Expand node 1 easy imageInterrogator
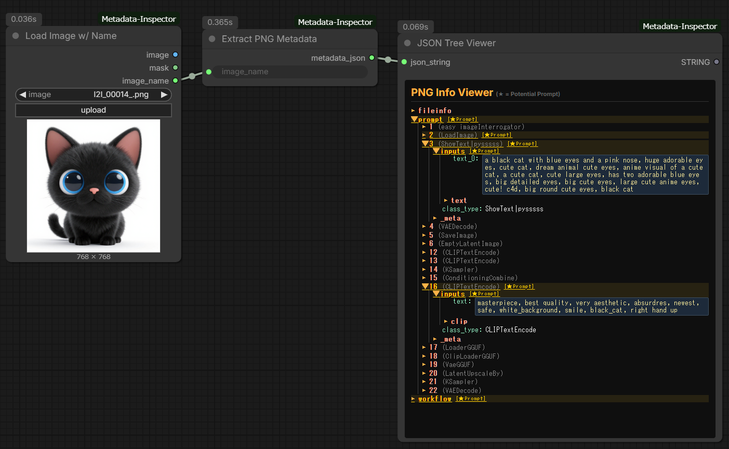Image resolution: width=729 pixels, height=449 pixels. pos(424,127)
